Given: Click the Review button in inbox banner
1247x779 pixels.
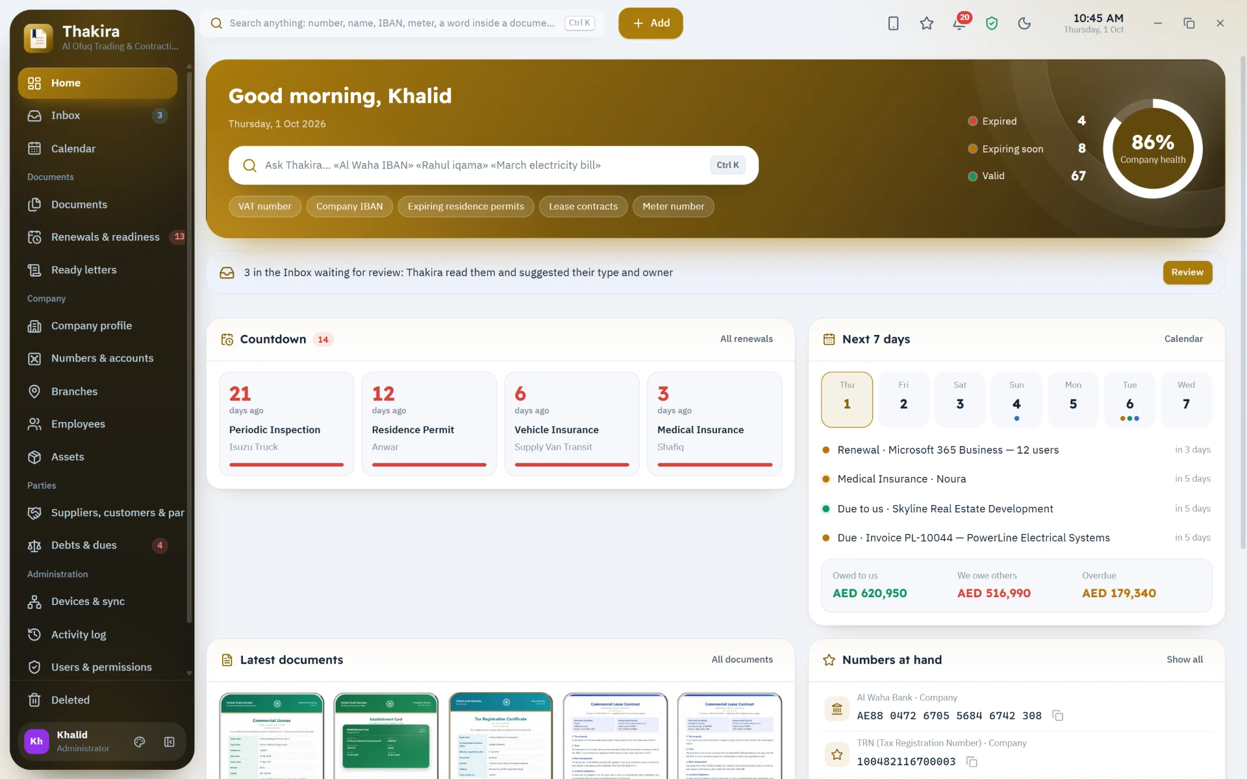Looking at the screenshot, I should pos(1187,273).
